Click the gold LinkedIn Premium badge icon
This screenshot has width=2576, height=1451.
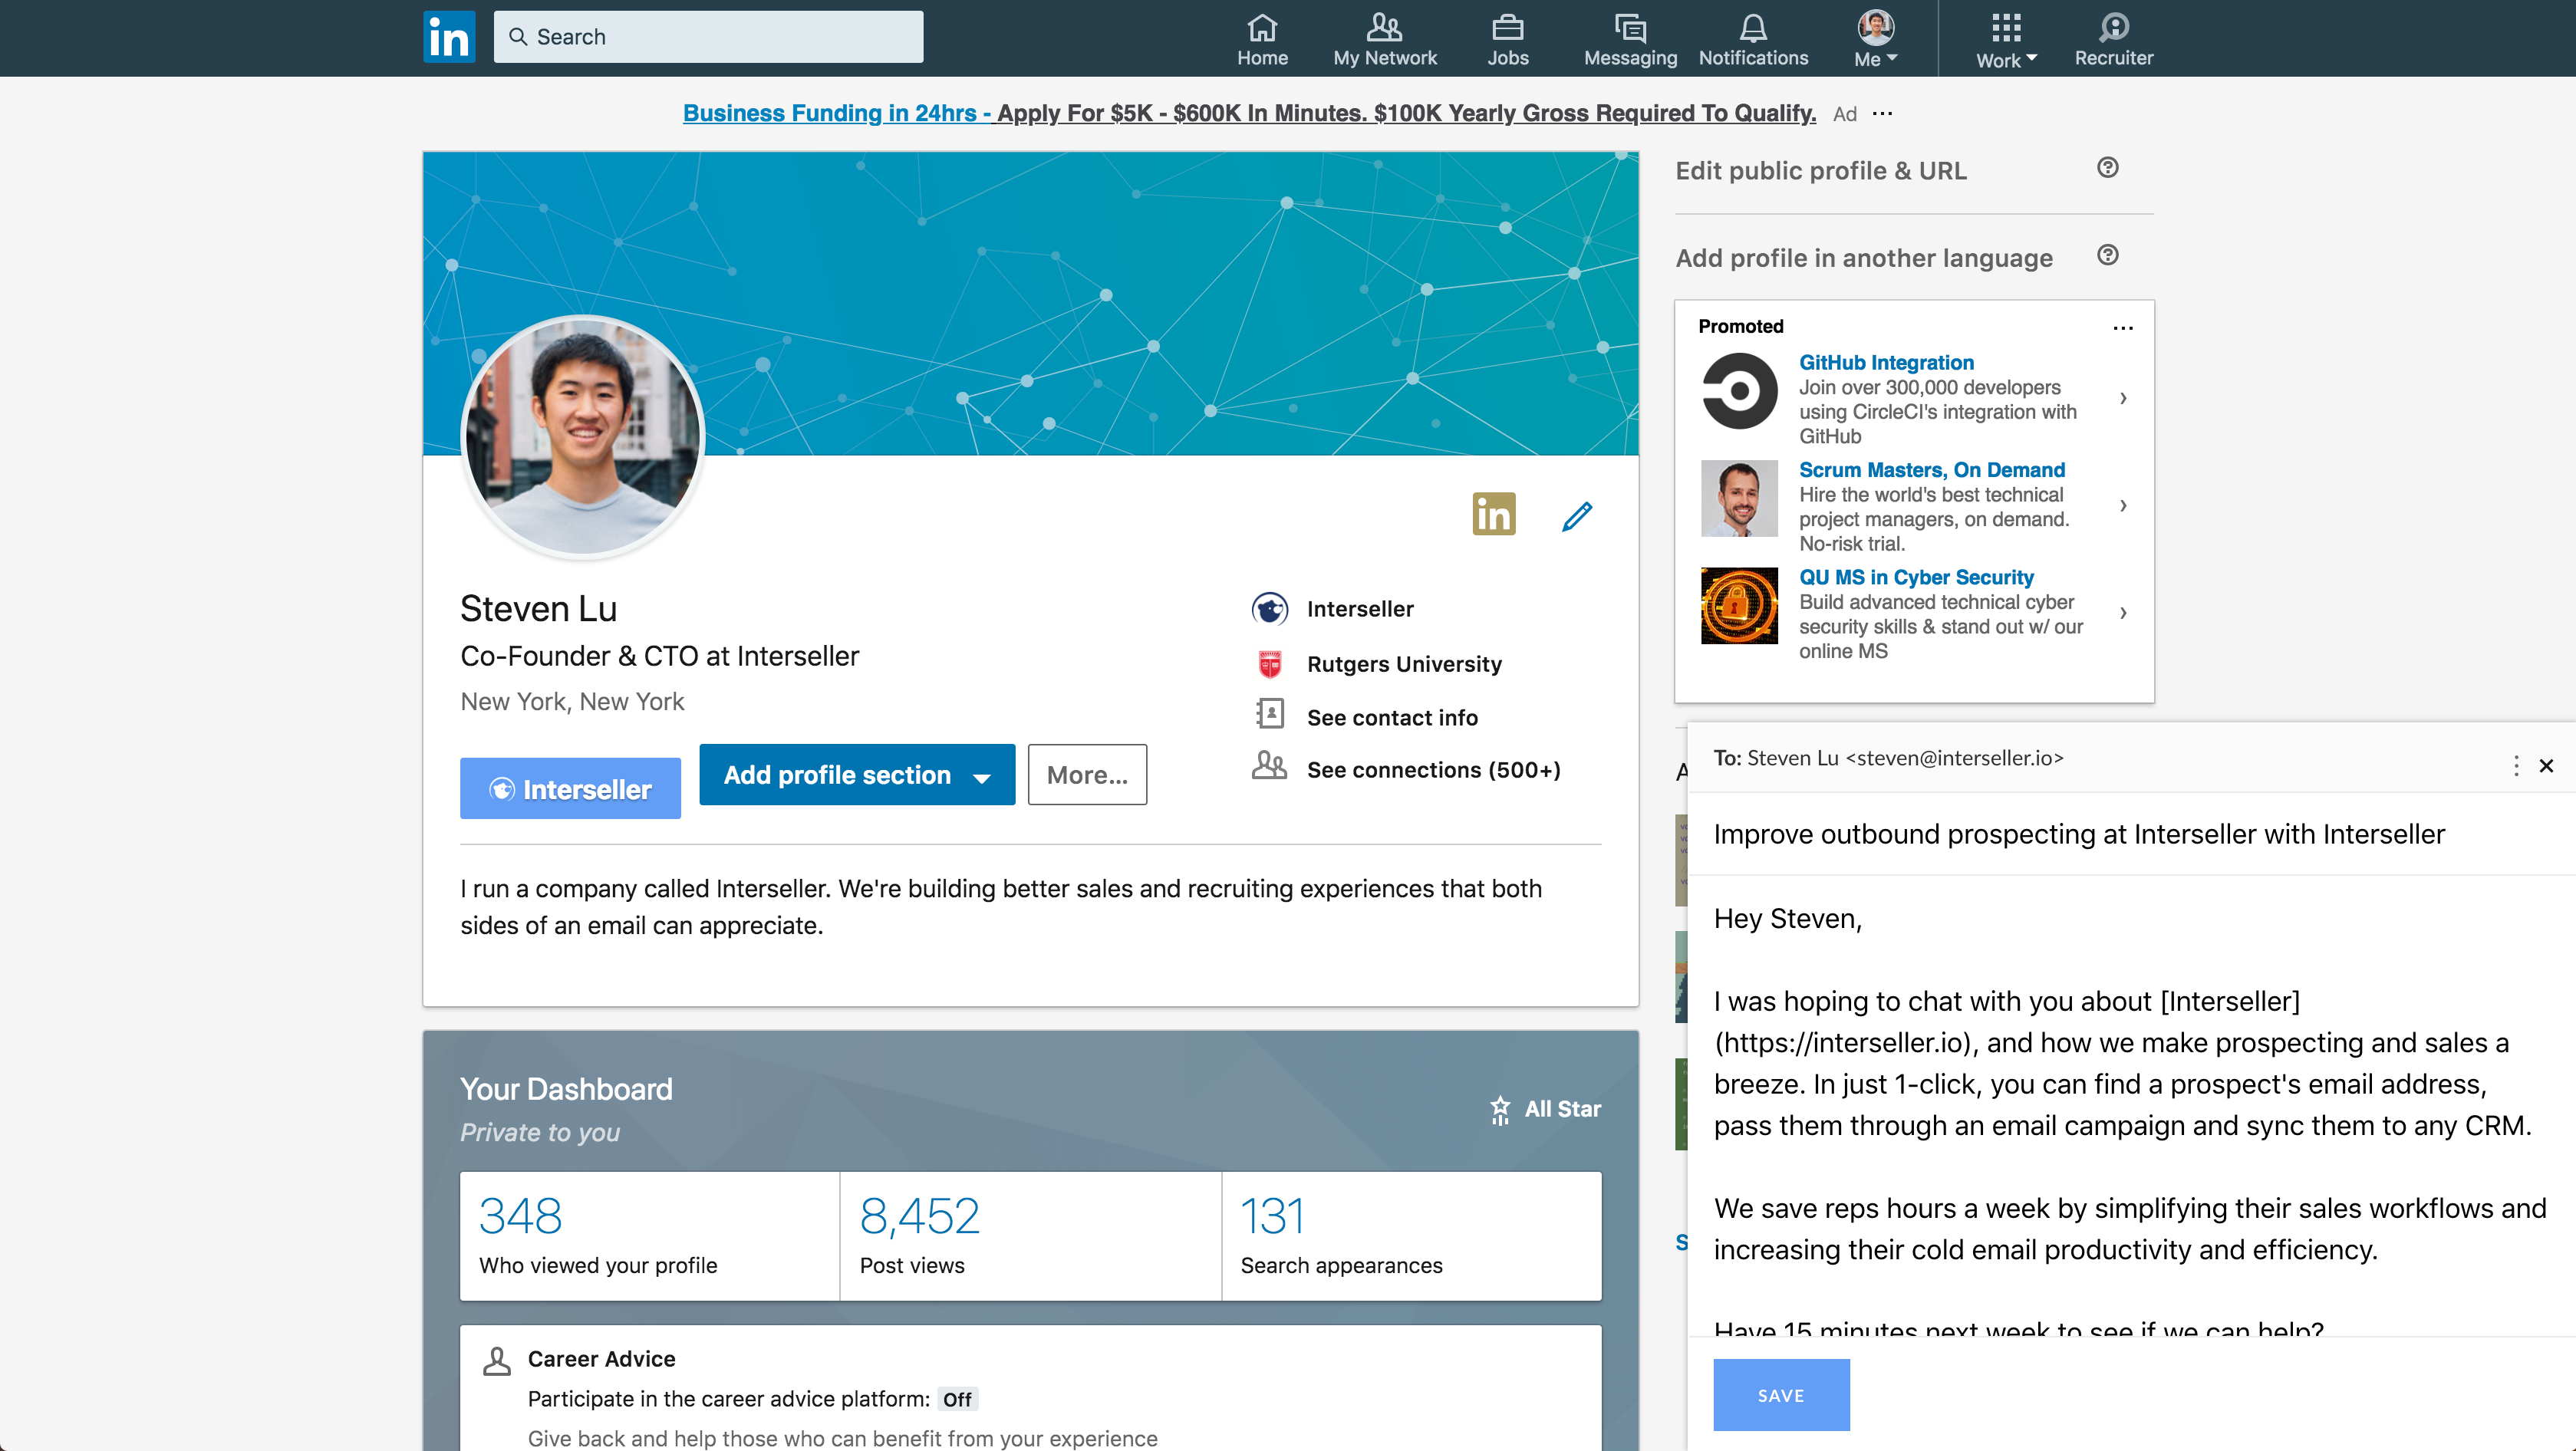1493,514
